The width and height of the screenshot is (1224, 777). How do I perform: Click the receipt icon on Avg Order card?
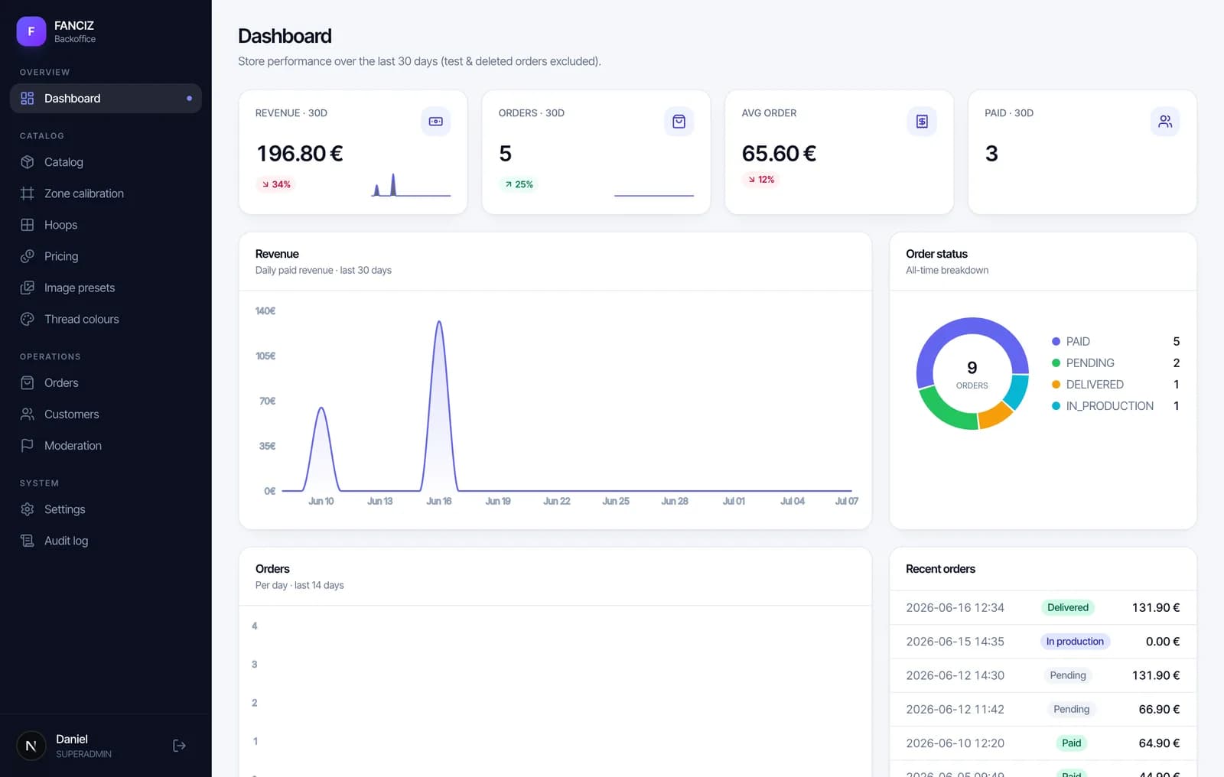point(922,122)
